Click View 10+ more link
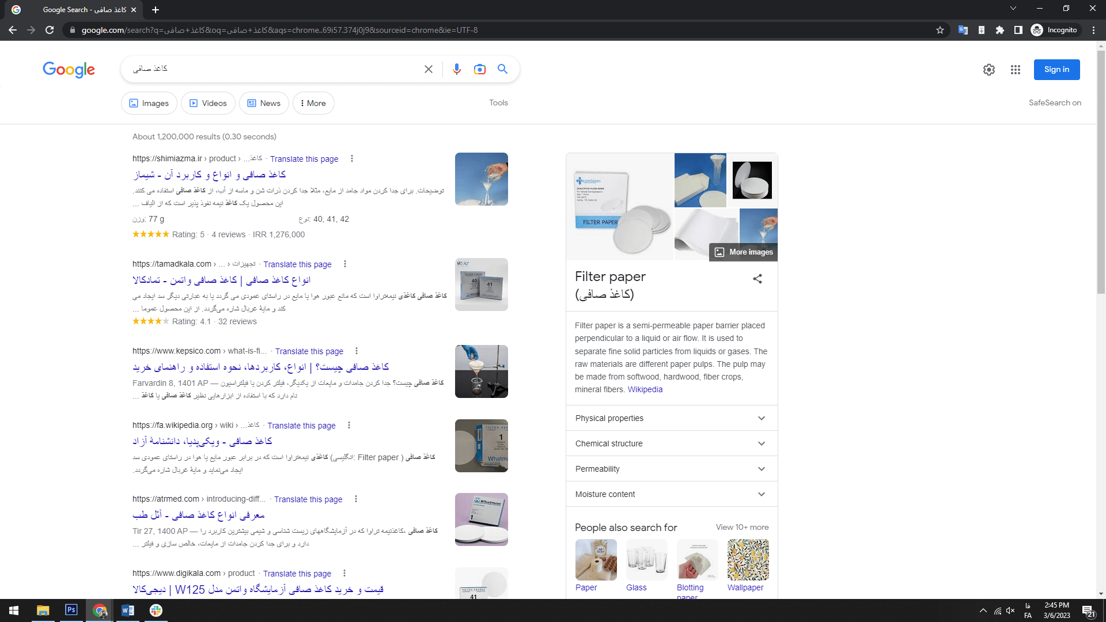This screenshot has height=622, width=1106. pos(742,527)
